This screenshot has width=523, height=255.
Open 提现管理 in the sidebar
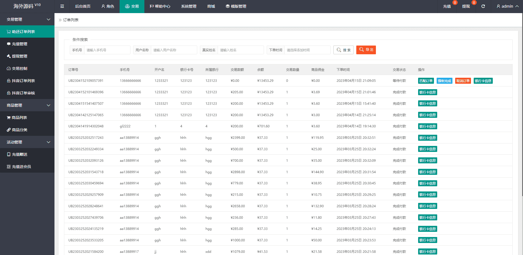coord(19,56)
